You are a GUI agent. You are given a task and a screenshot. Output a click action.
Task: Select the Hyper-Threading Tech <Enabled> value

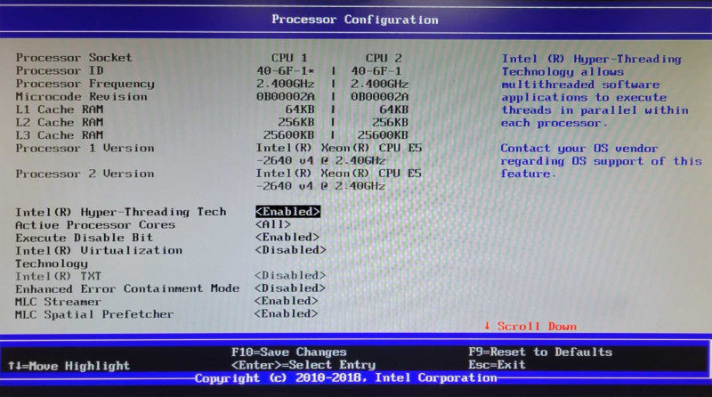pos(287,212)
